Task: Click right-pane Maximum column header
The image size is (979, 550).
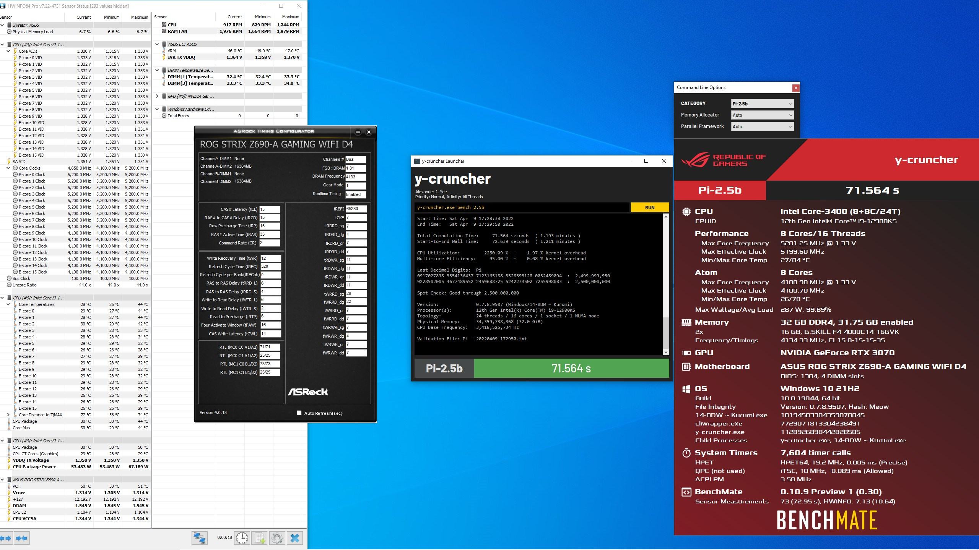Action: [287, 17]
